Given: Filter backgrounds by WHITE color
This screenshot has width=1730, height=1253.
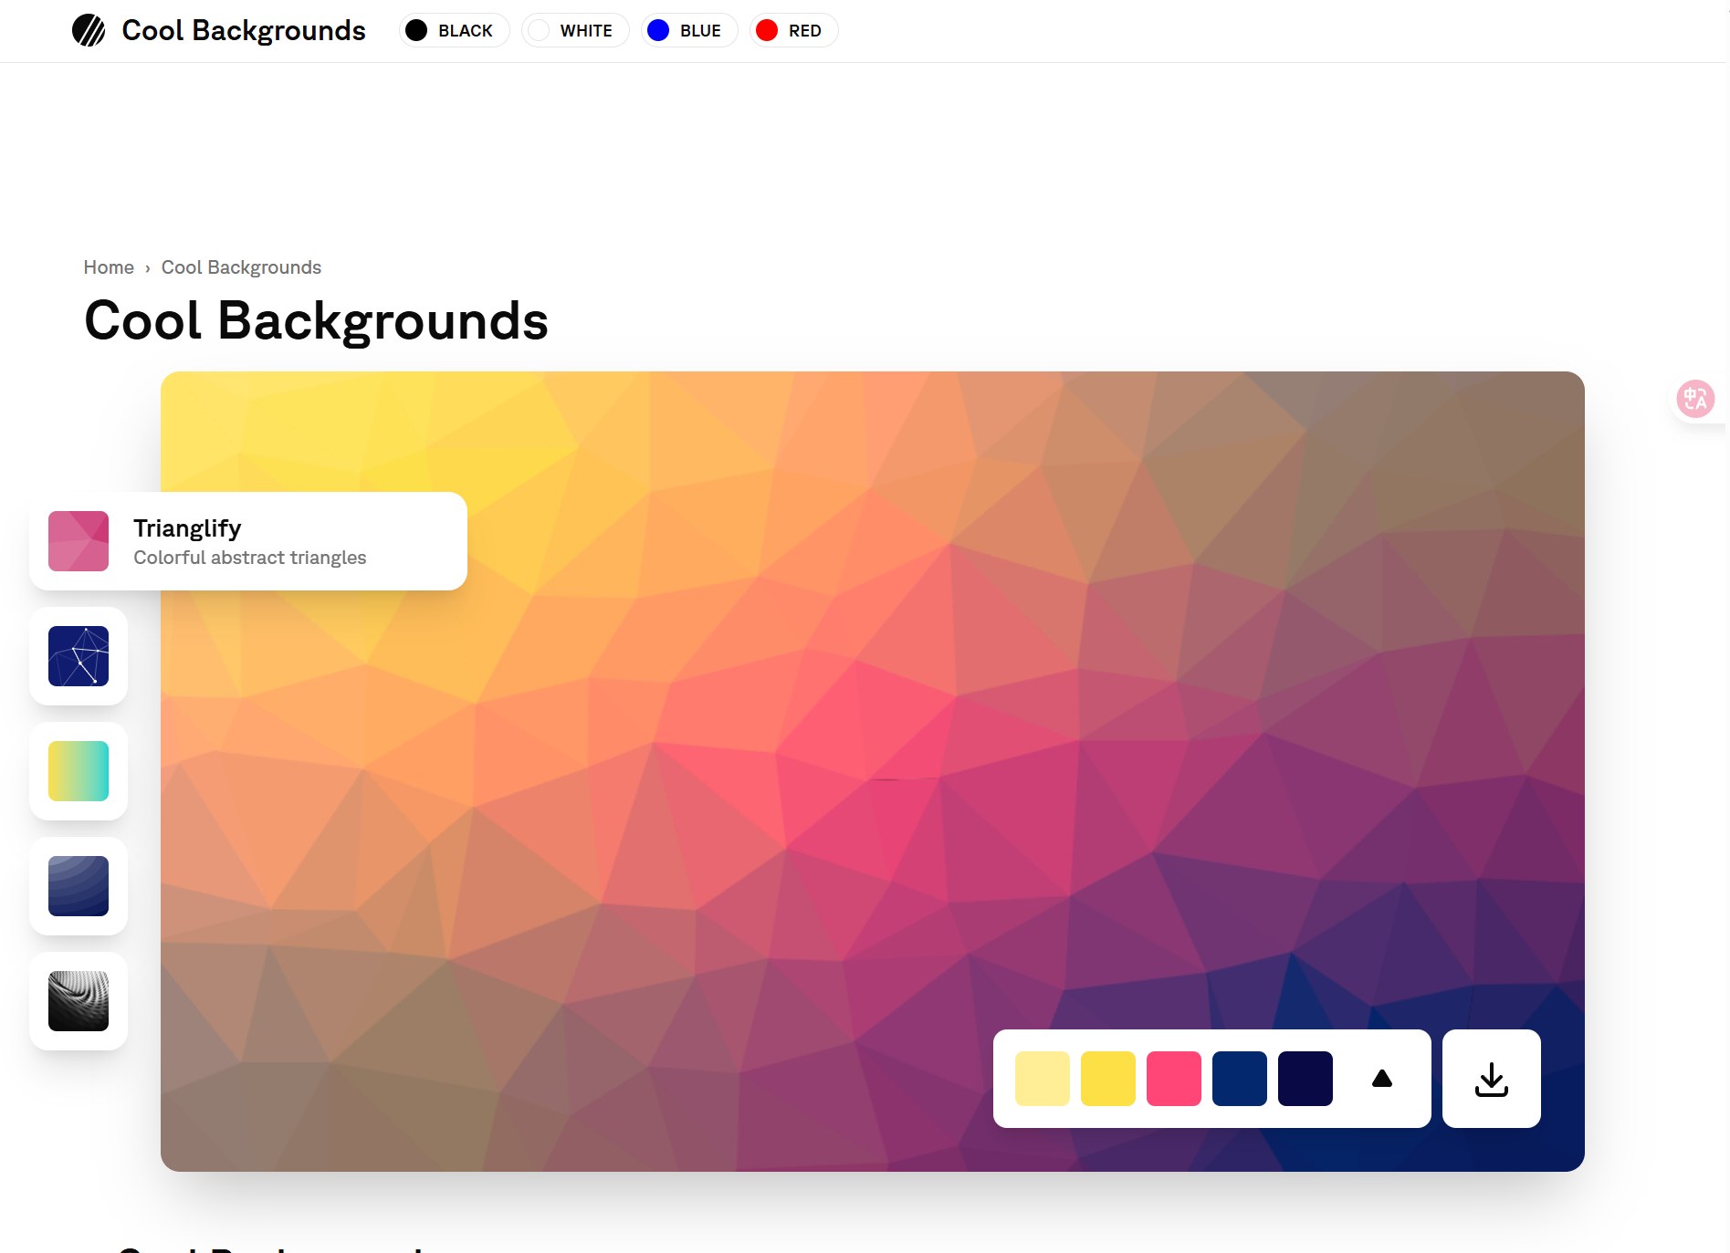Looking at the screenshot, I should point(574,30).
